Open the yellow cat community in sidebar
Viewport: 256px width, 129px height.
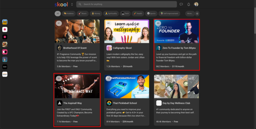[x=5, y=22]
